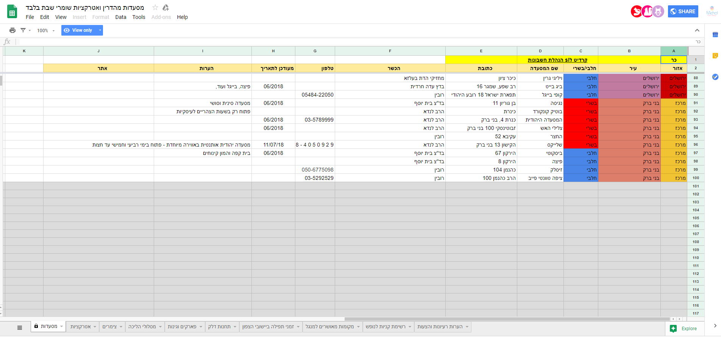Open the filter views icon

(23, 30)
